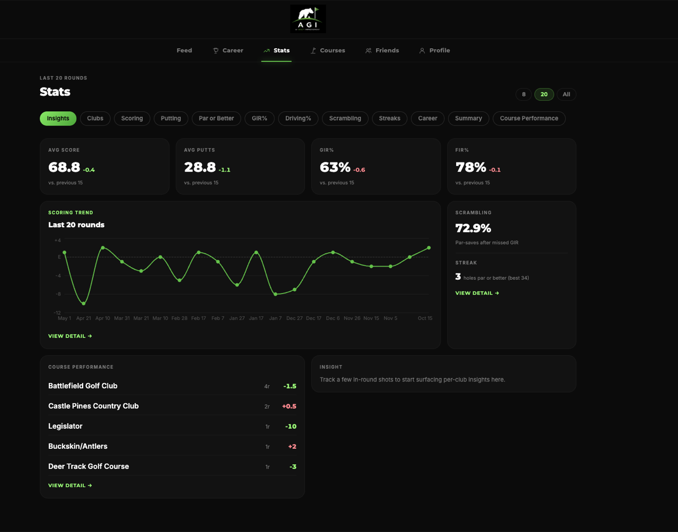Viewport: 678px width, 532px height.
Task: Click the +0.5 score value
Action: tap(289, 406)
